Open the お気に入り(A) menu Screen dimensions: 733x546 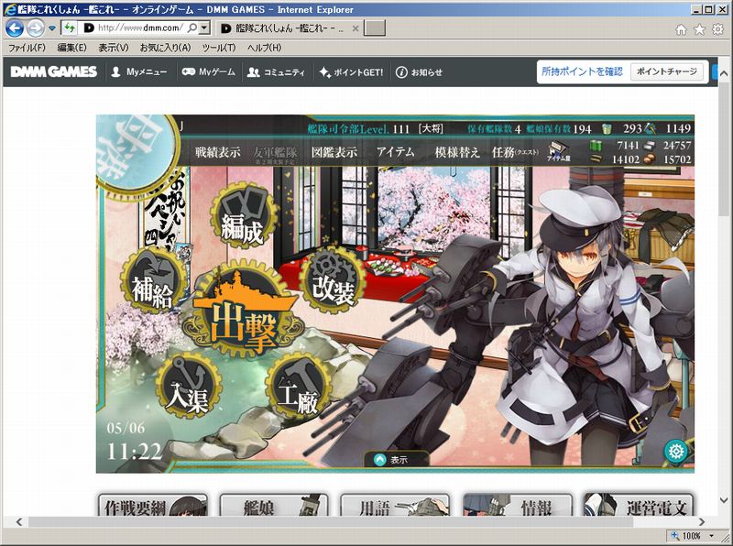pos(166,48)
